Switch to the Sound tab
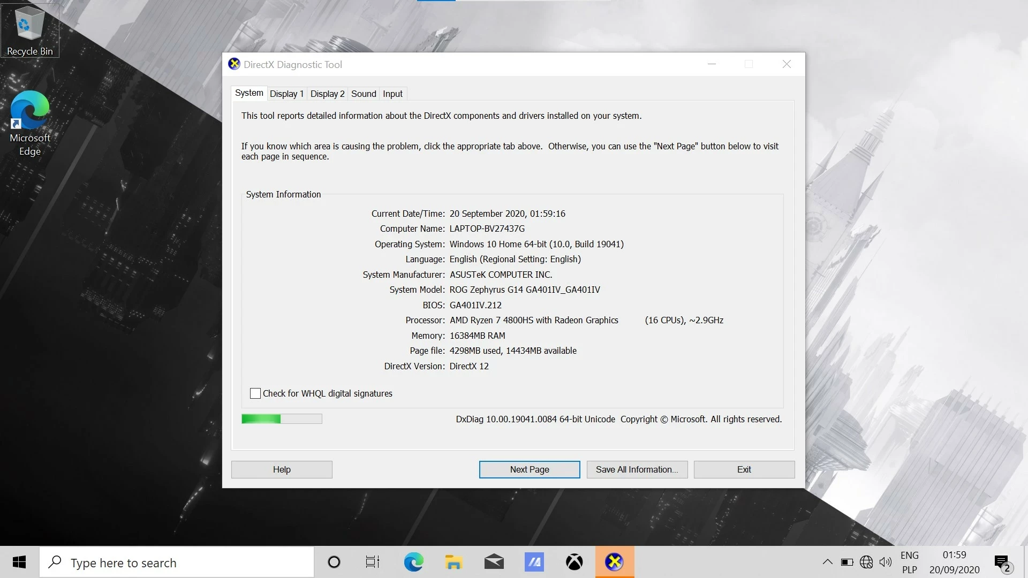Screen dimensions: 1028x578 click(364, 94)
